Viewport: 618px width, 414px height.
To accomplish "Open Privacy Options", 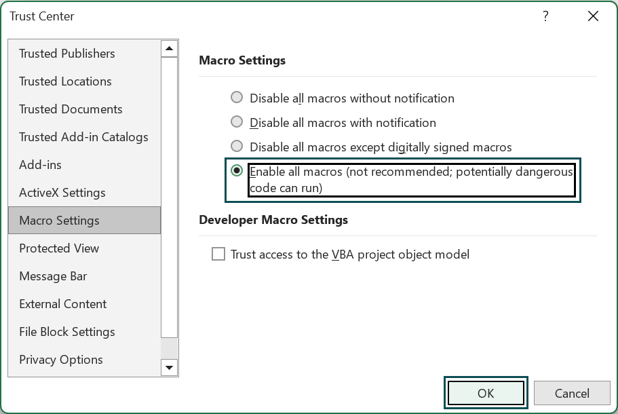I will 84,360.
